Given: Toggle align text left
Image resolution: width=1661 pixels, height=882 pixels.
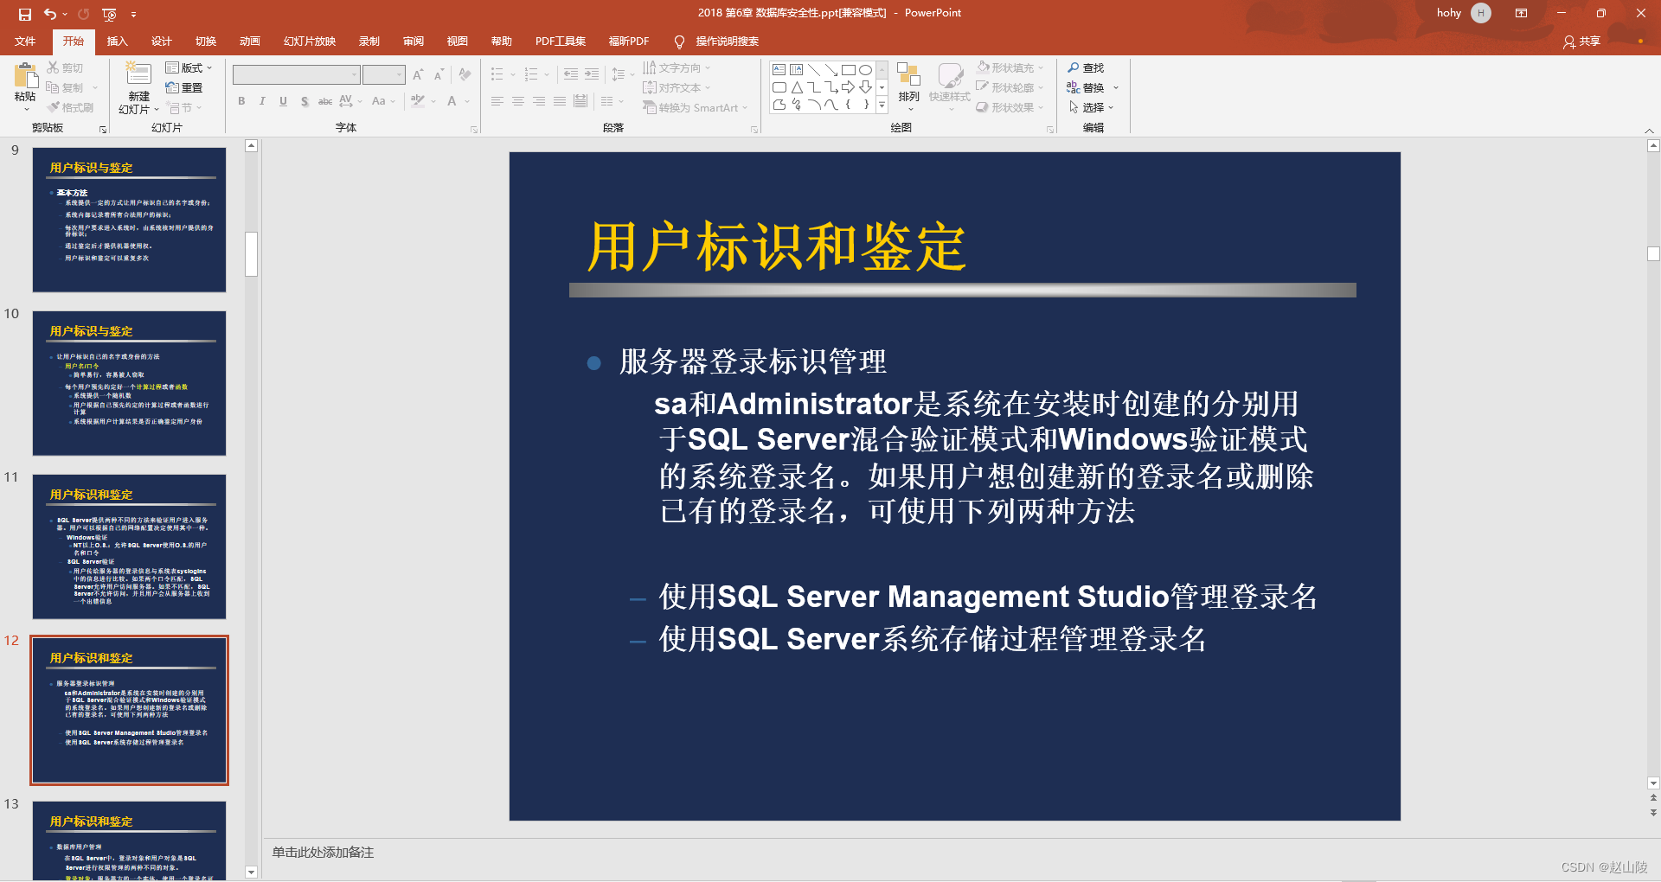Looking at the screenshot, I should point(497,101).
